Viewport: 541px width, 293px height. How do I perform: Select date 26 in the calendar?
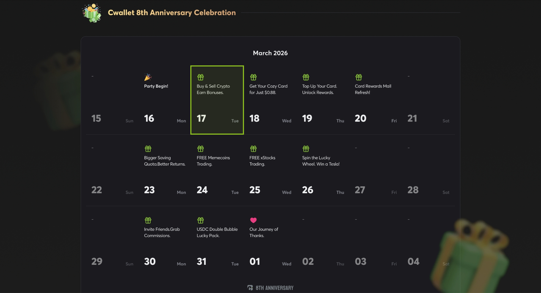pos(308,190)
